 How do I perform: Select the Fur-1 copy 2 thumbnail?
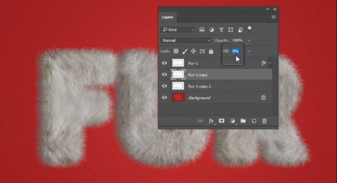tap(178, 86)
